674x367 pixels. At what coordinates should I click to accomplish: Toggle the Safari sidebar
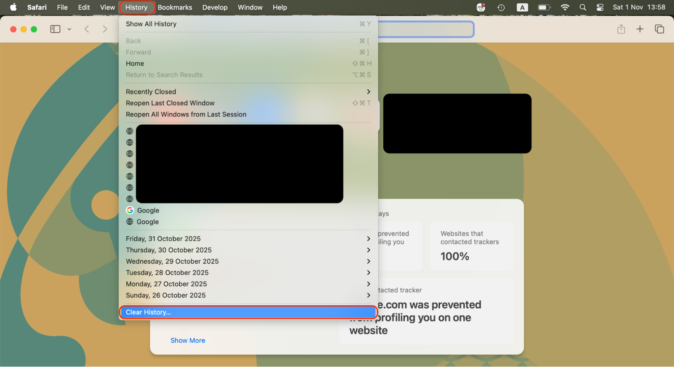tap(55, 29)
